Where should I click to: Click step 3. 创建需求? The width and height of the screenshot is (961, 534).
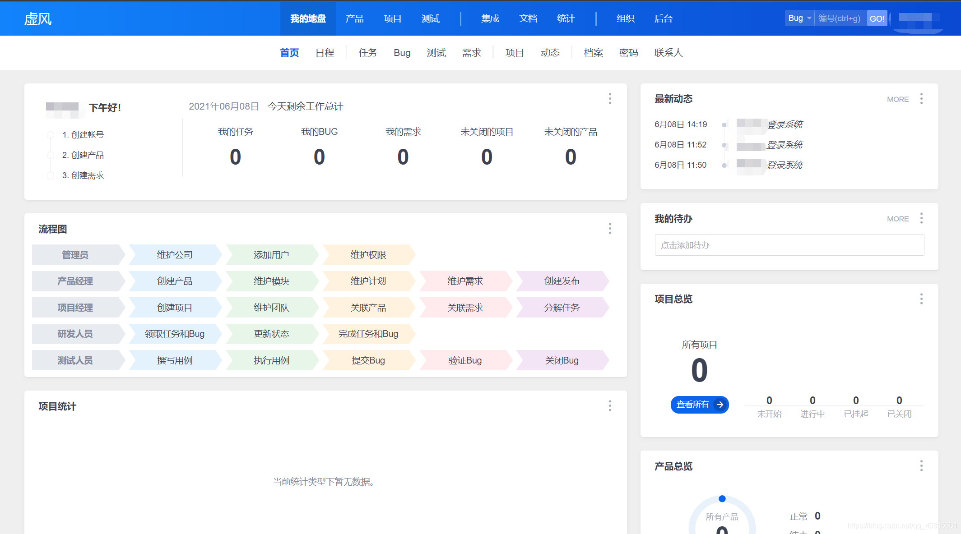83,175
